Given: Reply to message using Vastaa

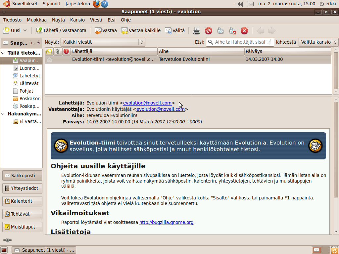Looking at the screenshot, I should (106, 30).
